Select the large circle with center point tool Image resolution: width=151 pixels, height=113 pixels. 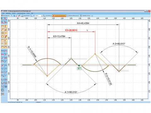pyautogui.click(x=3, y=90)
